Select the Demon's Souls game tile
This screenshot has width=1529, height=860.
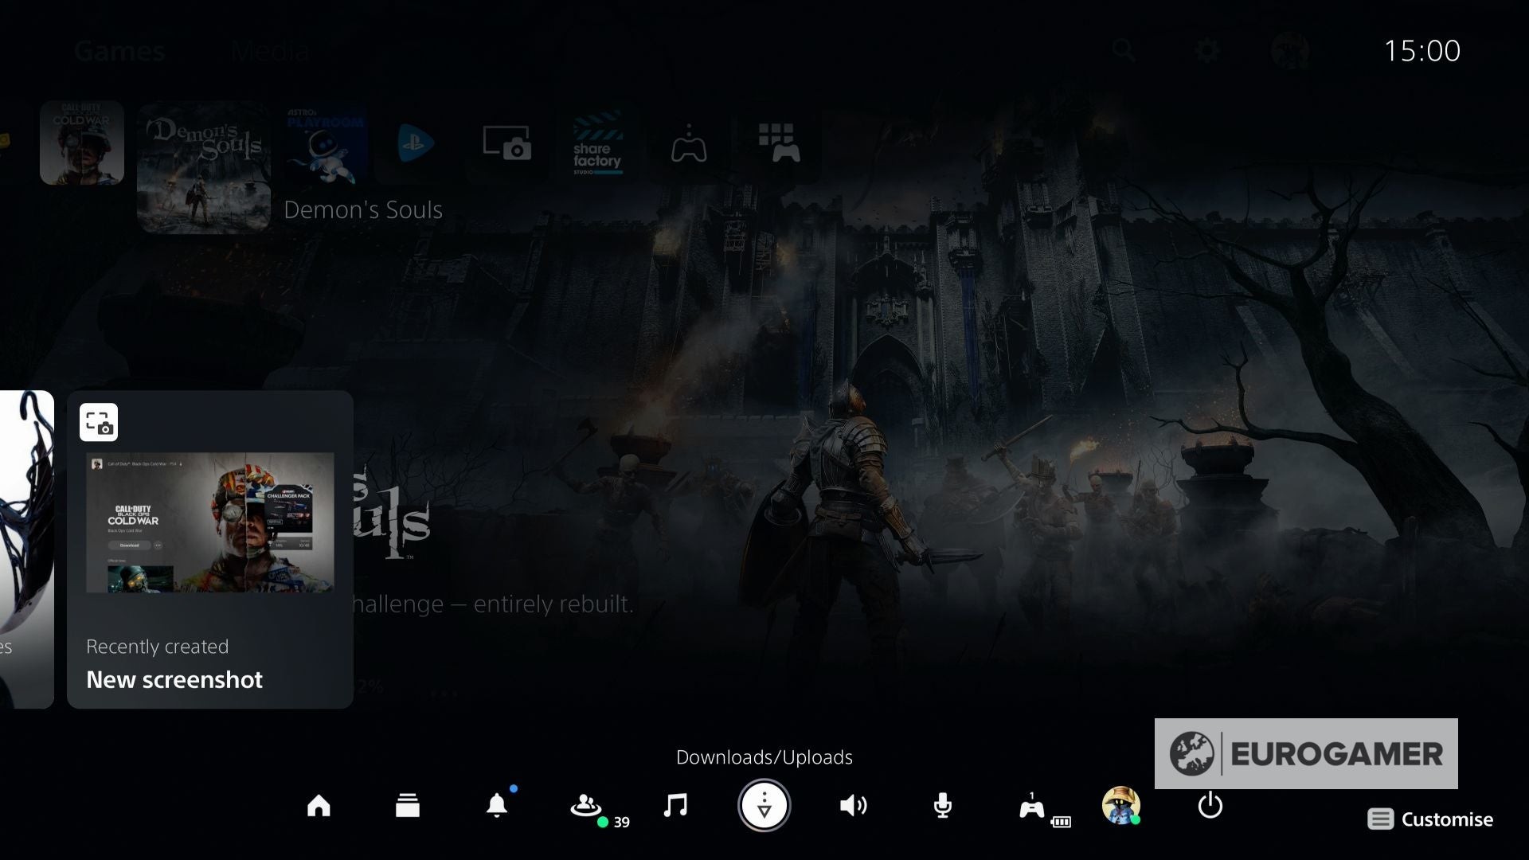coord(204,167)
